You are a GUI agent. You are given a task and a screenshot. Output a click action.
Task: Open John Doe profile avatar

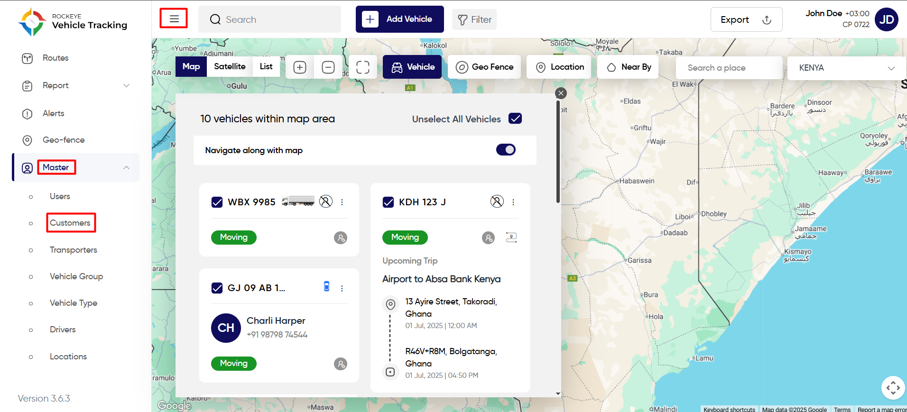pos(887,19)
